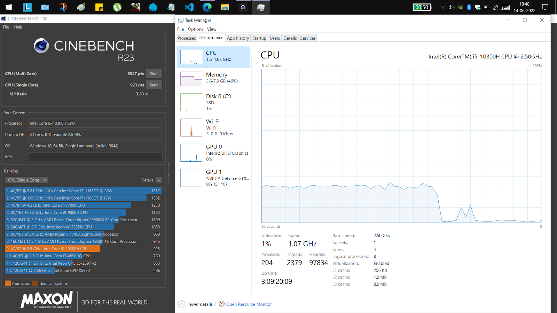Switch to the Task Manager taskbar icon

261,7
